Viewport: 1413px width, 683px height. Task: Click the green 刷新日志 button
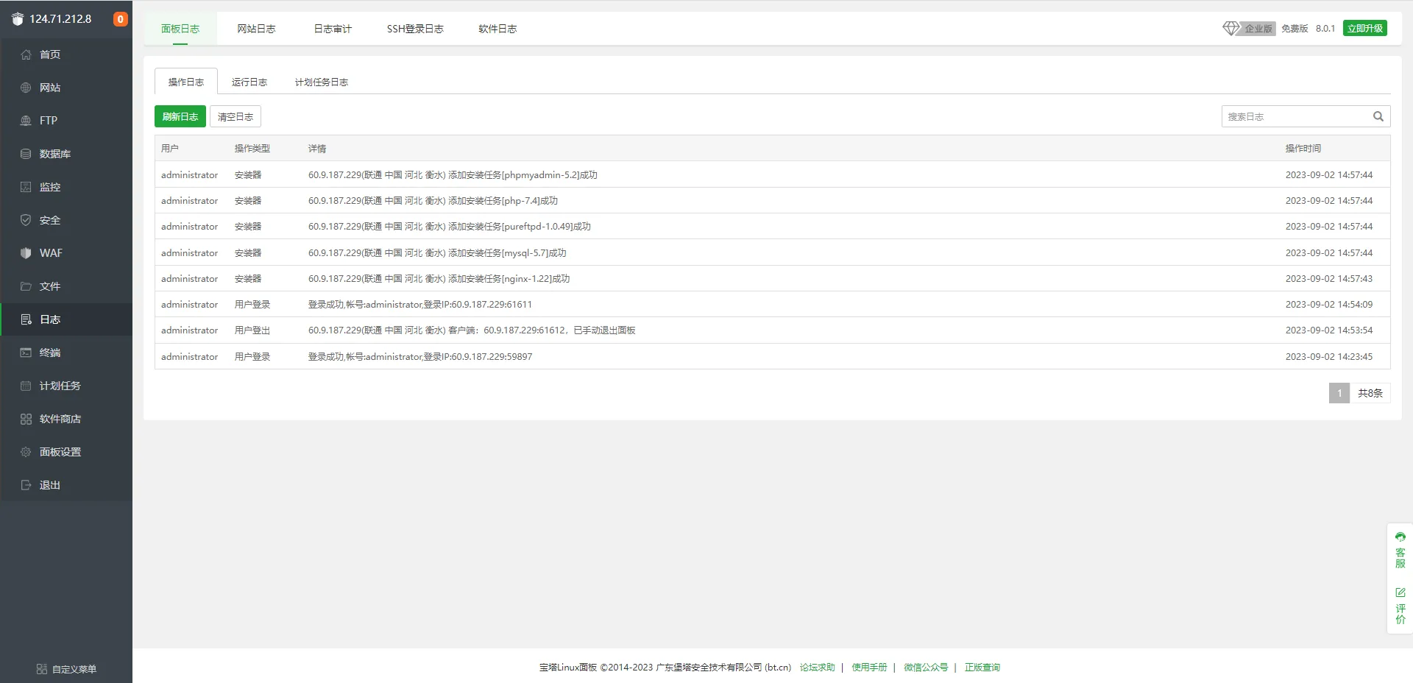tap(180, 116)
